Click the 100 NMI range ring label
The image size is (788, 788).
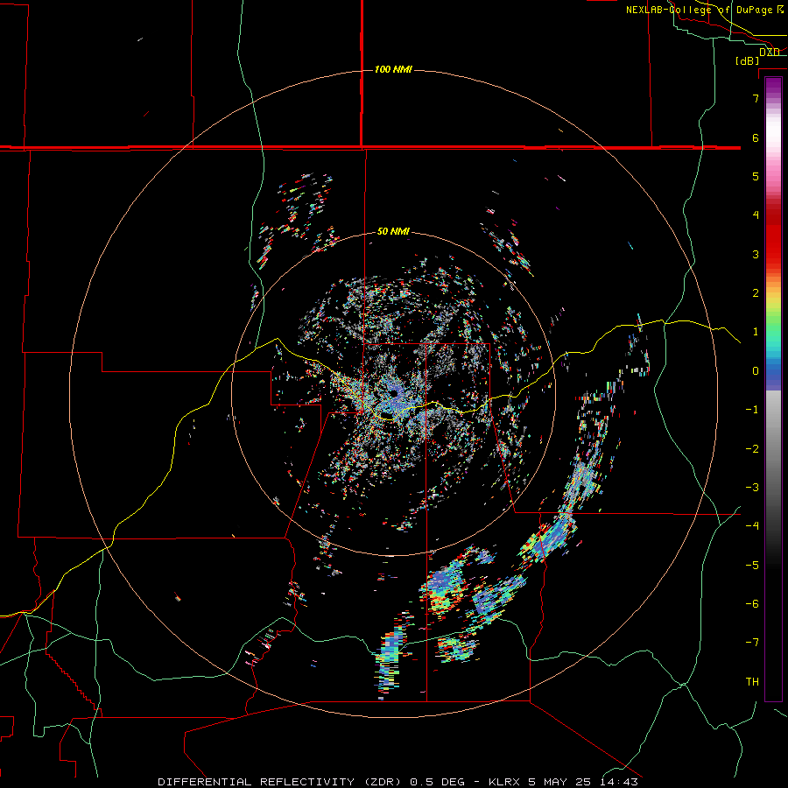click(393, 69)
